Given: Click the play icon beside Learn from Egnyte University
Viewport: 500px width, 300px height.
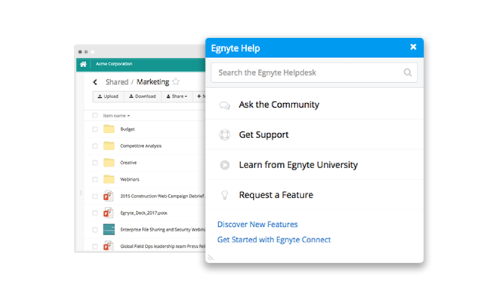Looking at the screenshot, I should [x=225, y=164].
